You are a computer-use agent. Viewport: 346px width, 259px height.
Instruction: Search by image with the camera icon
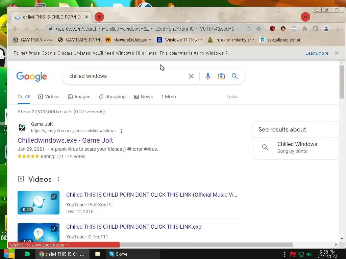(221, 76)
